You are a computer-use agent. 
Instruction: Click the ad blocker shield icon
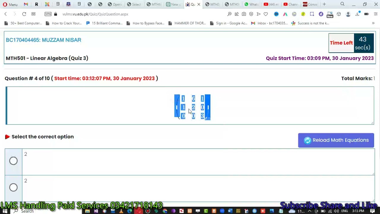click(x=251, y=14)
